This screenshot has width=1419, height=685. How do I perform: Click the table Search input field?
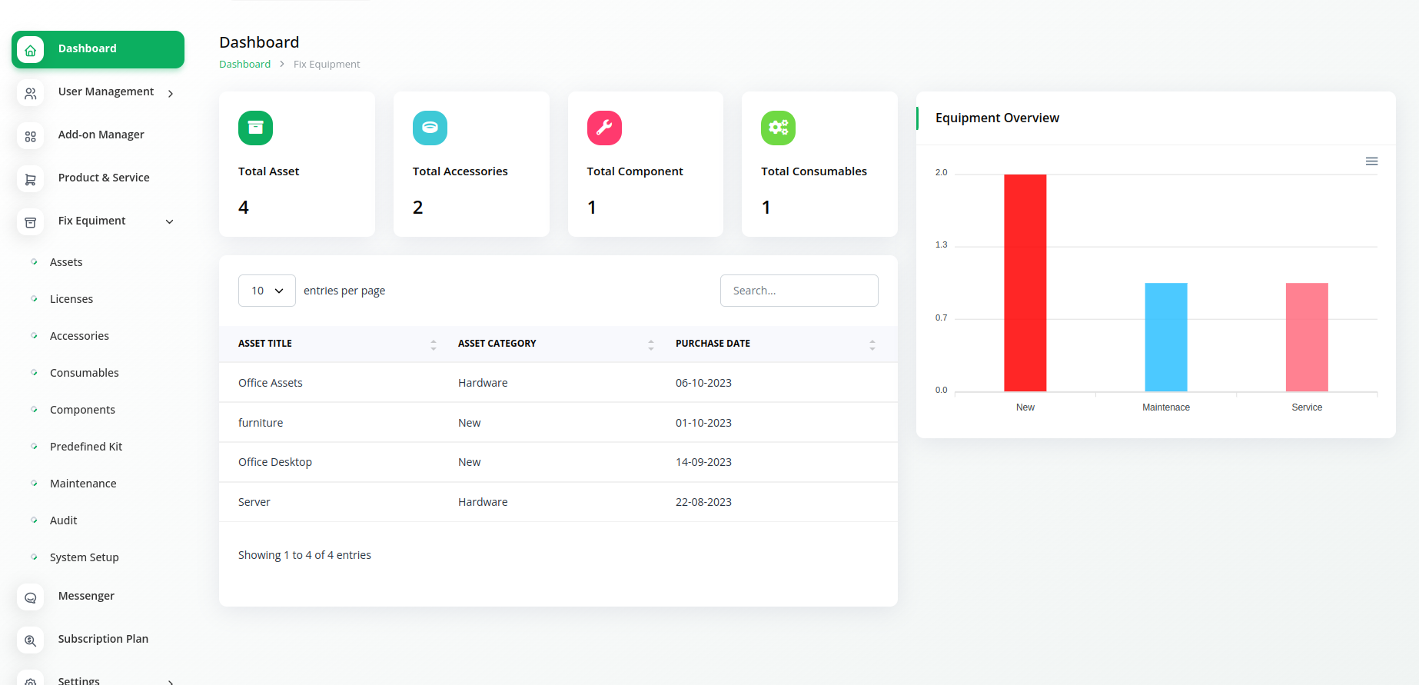click(799, 291)
